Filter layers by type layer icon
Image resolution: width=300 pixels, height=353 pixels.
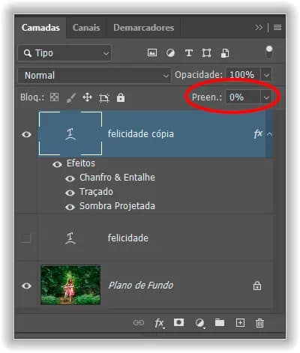189,53
